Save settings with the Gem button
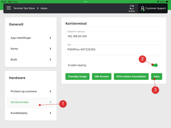The height and width of the screenshot is (128, 171). click(x=157, y=76)
